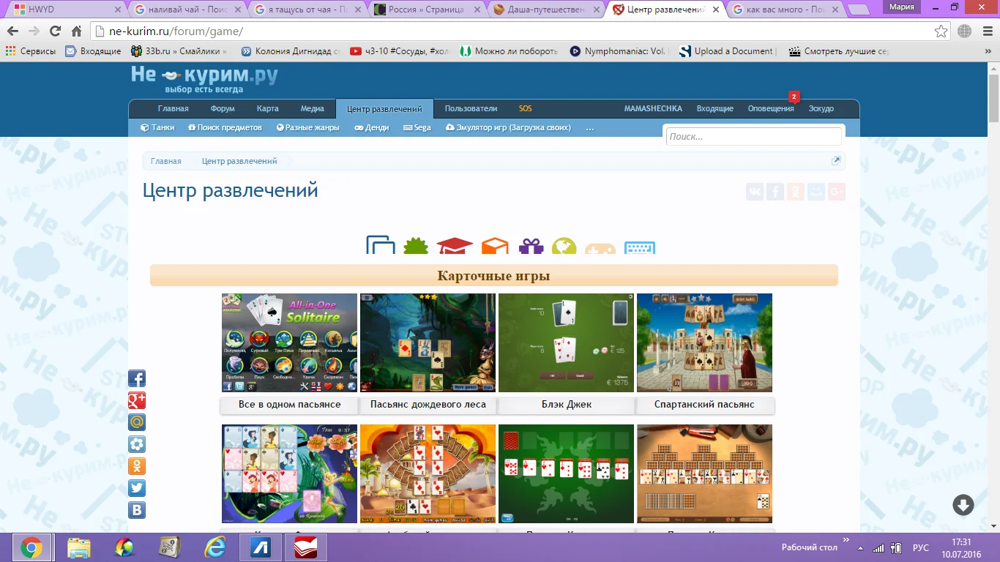Screen dimensions: 1000x562
Task: Click the faded Odnoklassniki icon by the title
Action: [x=796, y=192]
